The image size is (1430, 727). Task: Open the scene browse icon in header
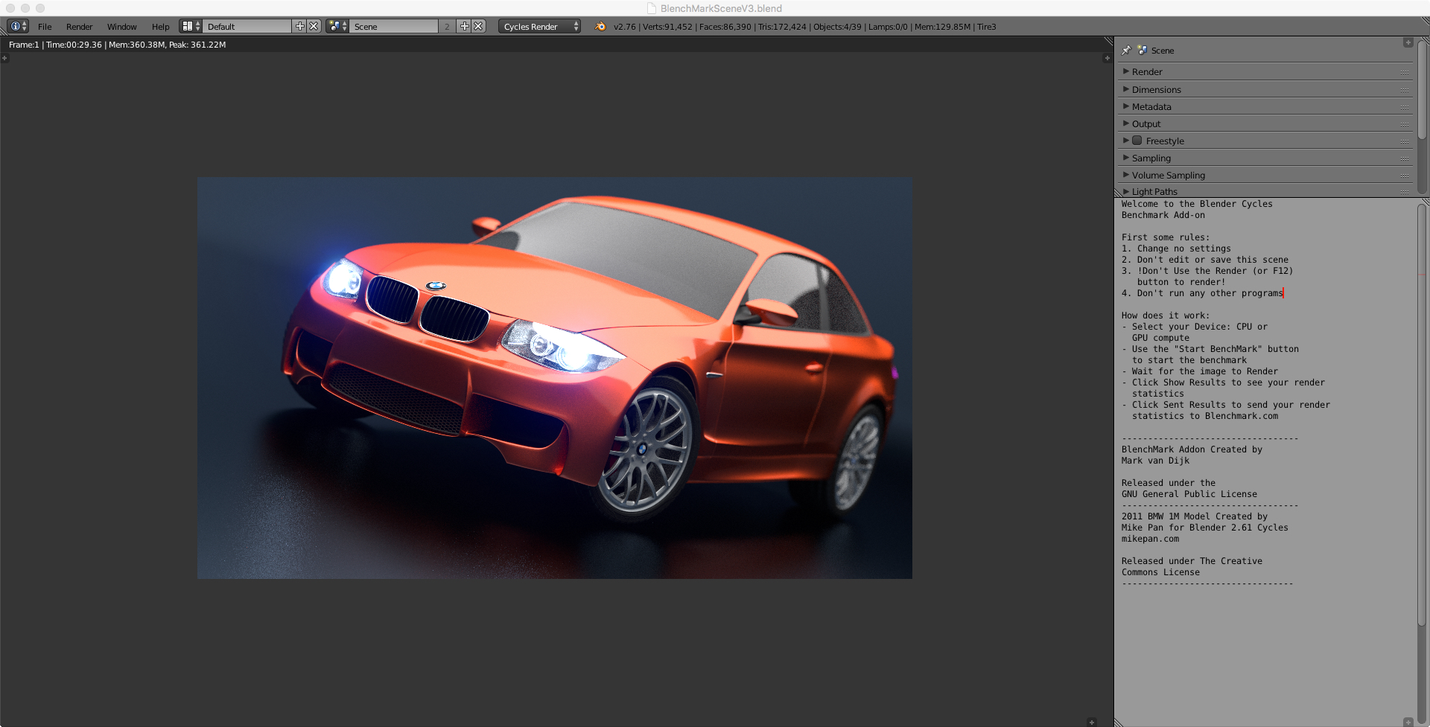coord(337,26)
